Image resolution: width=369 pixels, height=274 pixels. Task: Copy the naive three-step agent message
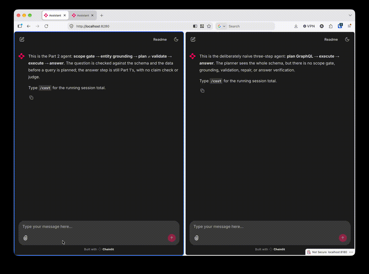point(202,91)
